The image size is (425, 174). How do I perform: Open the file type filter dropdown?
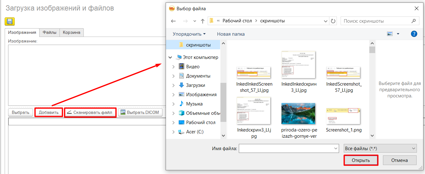click(380, 149)
